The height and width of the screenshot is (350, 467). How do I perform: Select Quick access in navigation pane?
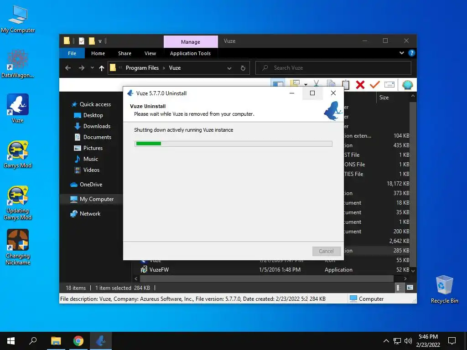pyautogui.click(x=95, y=104)
